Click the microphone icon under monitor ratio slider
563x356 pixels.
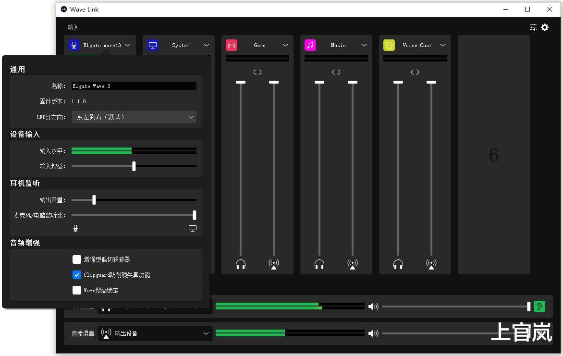click(75, 229)
